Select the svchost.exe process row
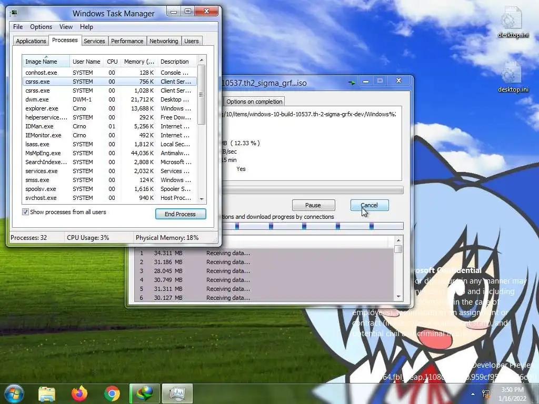 tap(109, 198)
